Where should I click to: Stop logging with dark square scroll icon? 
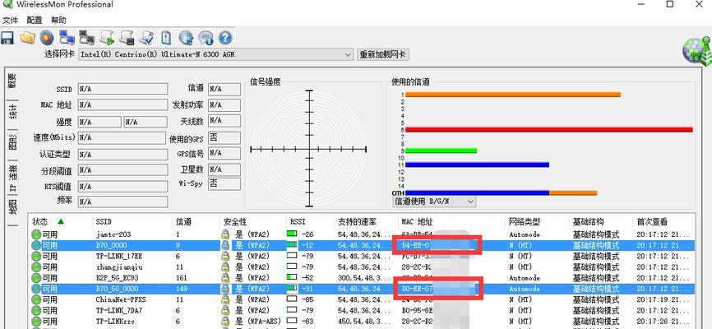tap(127, 37)
